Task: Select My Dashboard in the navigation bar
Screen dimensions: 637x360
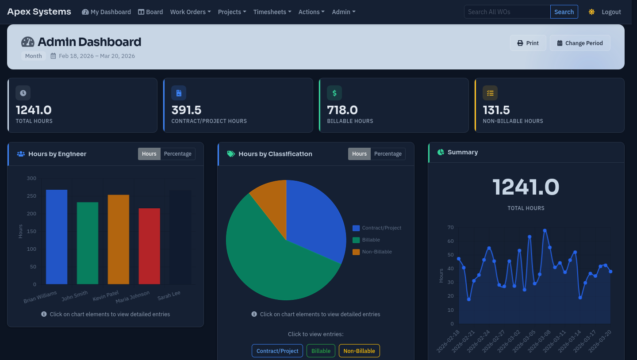Action: (x=106, y=12)
